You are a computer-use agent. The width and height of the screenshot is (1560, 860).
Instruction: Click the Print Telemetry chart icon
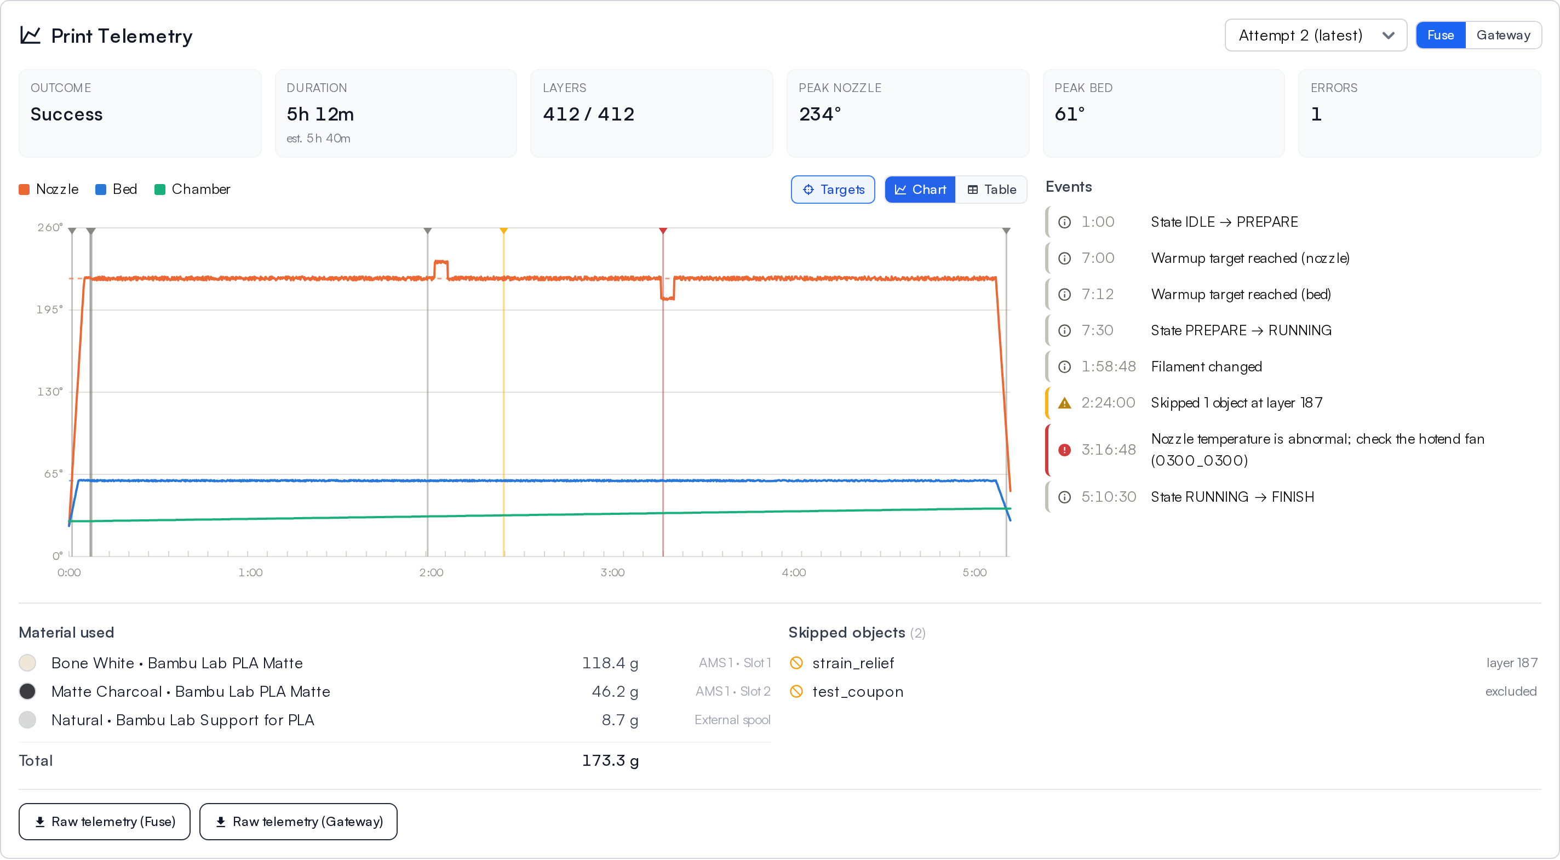point(30,35)
